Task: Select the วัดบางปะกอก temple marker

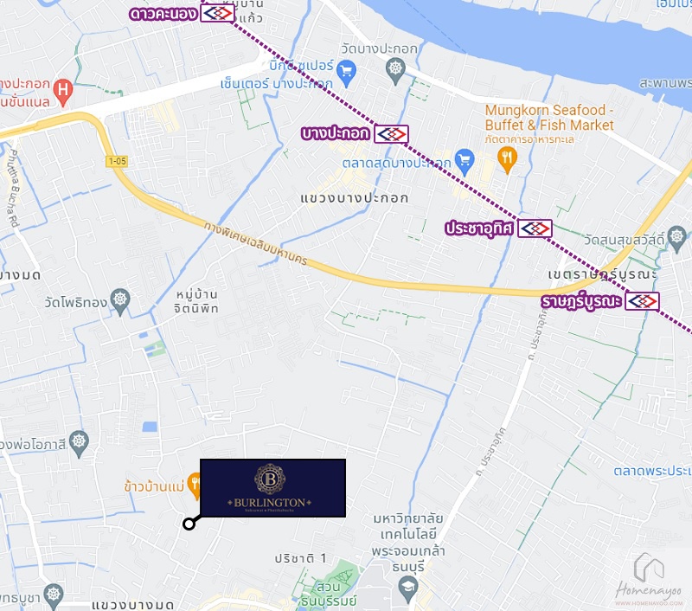Action: (395, 71)
